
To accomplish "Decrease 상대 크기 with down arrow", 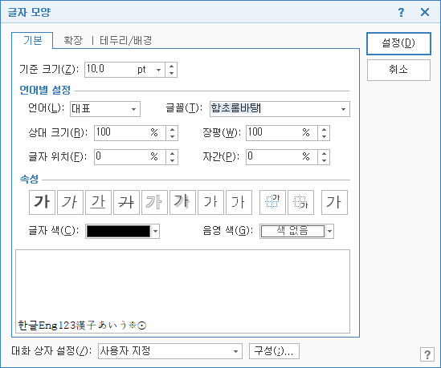I will tap(172, 136).
